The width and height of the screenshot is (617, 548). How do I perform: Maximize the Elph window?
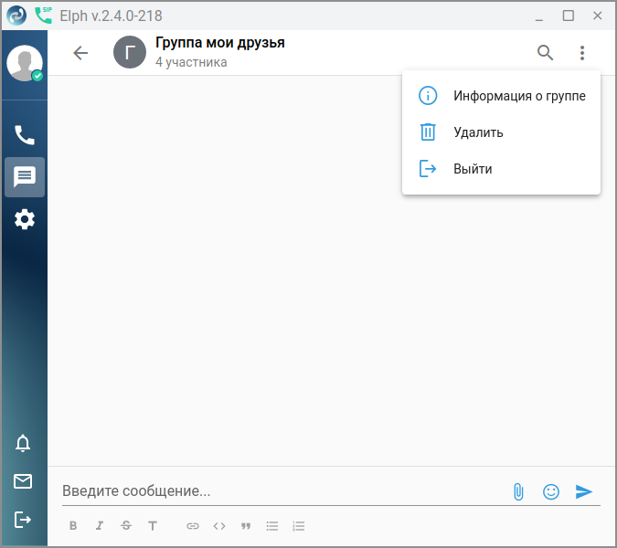[x=569, y=16]
